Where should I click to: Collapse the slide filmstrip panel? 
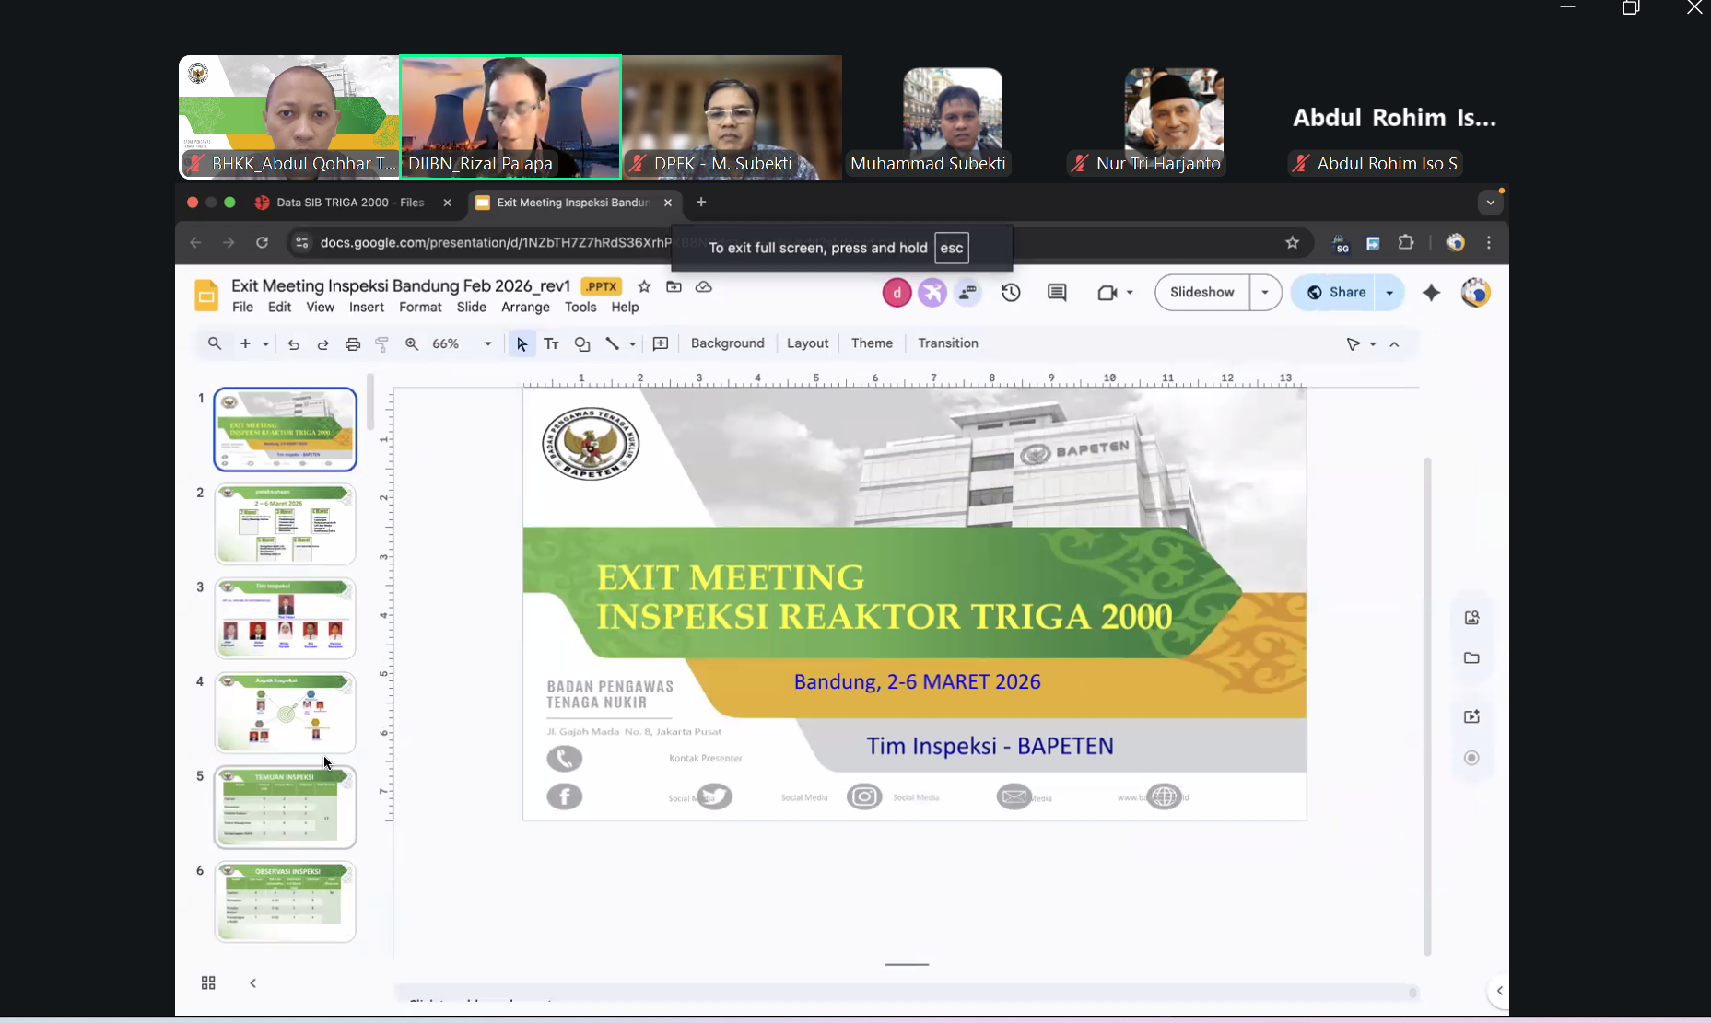253,983
